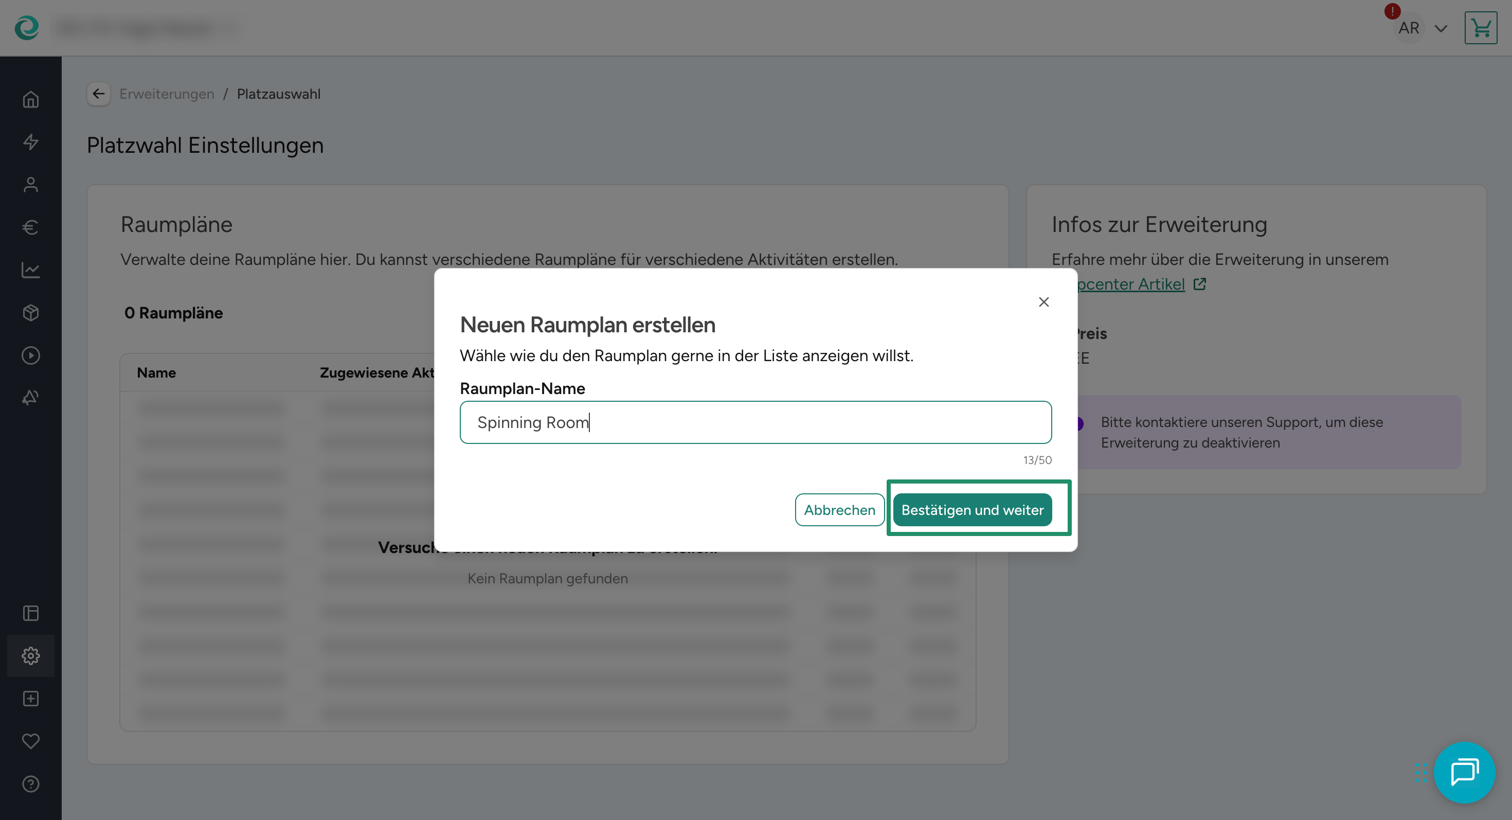
Task: Open the play video icon
Action: tap(30, 355)
